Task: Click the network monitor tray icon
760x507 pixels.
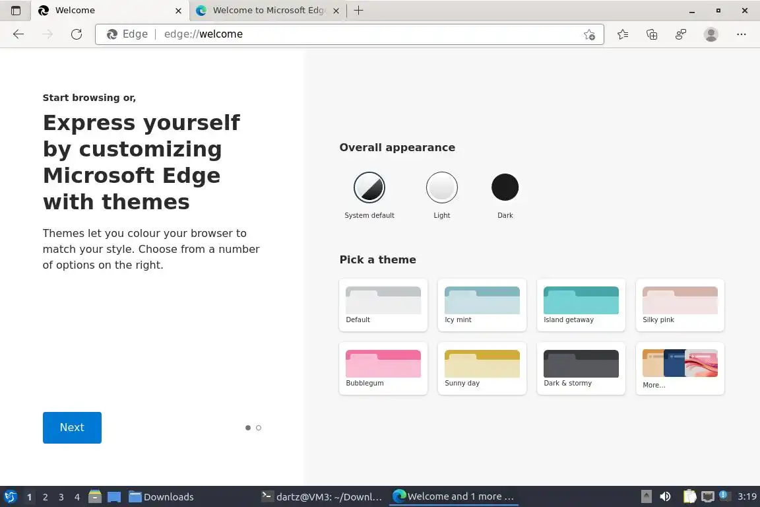Action: (708, 496)
